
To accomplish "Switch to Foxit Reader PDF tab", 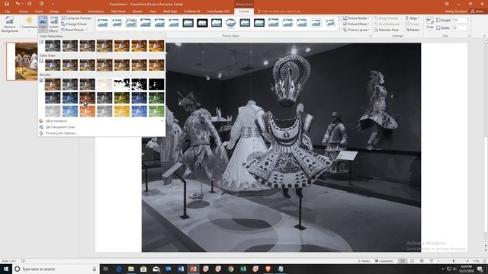I will [218, 11].
